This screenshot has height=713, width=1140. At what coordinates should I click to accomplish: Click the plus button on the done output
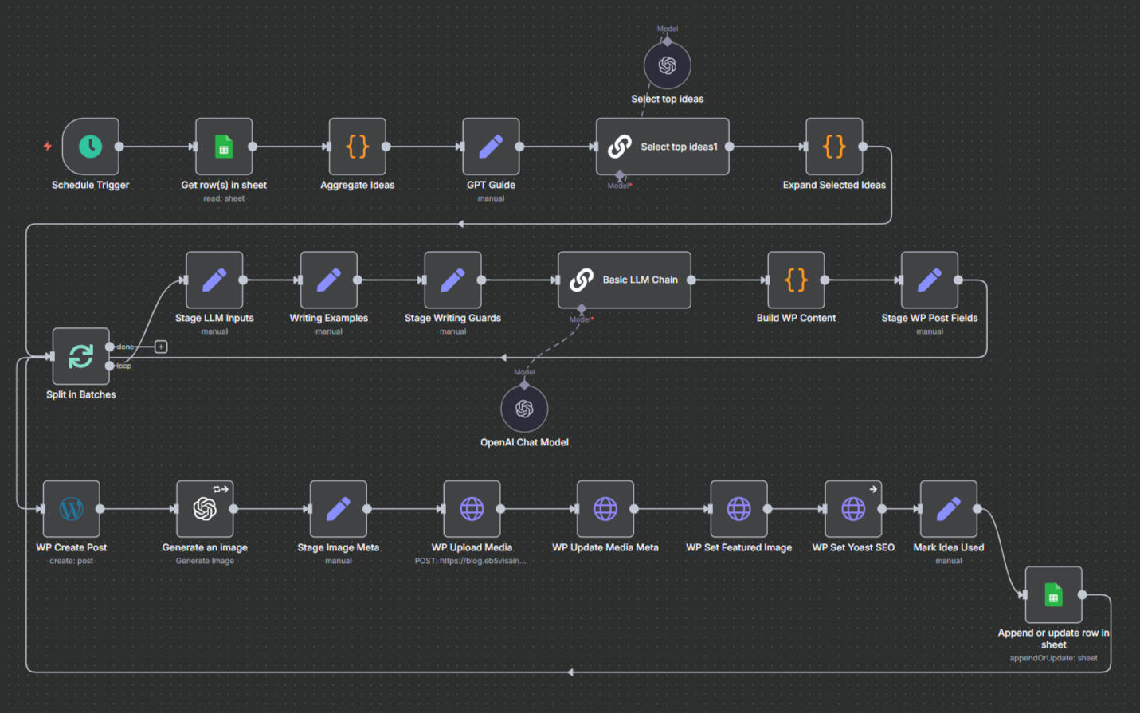click(x=160, y=347)
